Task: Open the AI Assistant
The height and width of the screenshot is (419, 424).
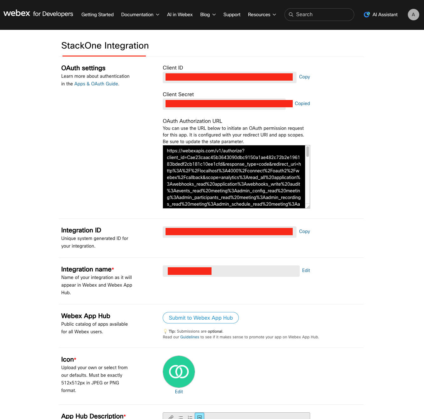Action: 381,15
